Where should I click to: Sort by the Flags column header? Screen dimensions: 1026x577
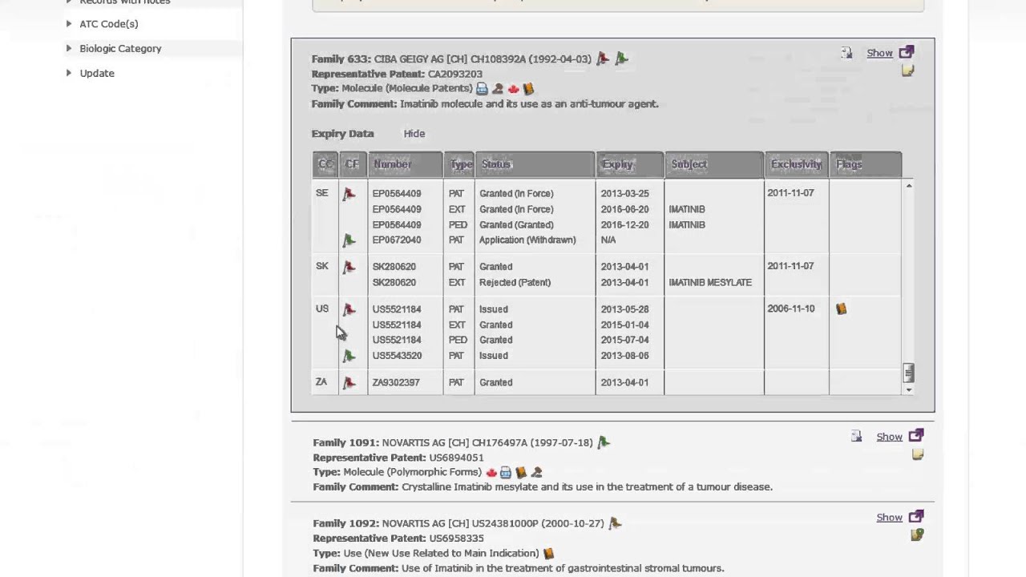click(866, 164)
